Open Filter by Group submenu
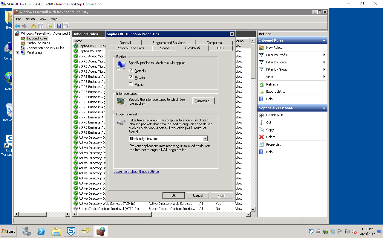 coord(292,69)
